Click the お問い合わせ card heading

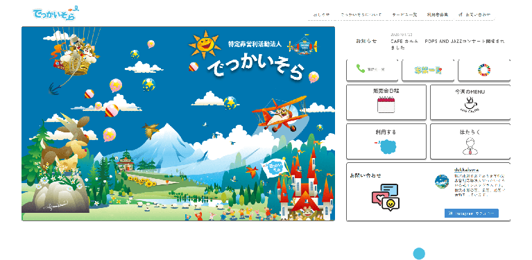point(366,175)
